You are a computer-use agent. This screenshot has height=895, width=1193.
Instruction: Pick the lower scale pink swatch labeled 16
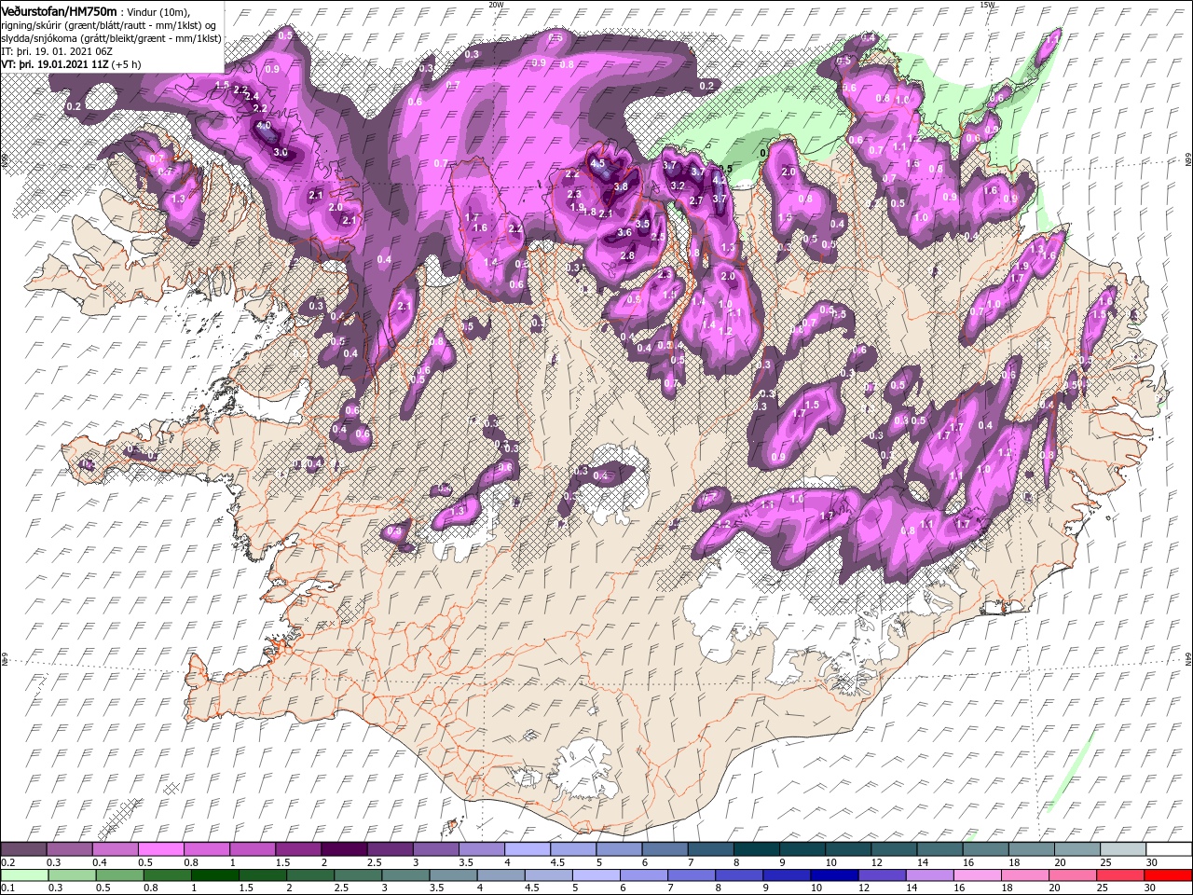tap(979, 874)
